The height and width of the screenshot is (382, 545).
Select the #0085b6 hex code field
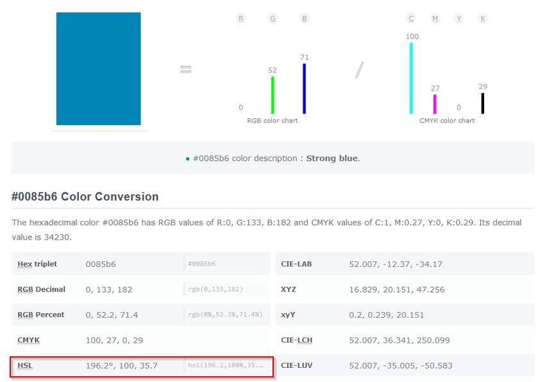[x=224, y=264]
